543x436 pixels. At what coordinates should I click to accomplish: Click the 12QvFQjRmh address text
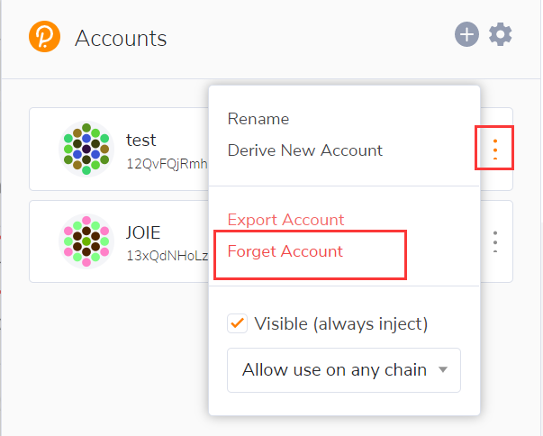tap(167, 164)
